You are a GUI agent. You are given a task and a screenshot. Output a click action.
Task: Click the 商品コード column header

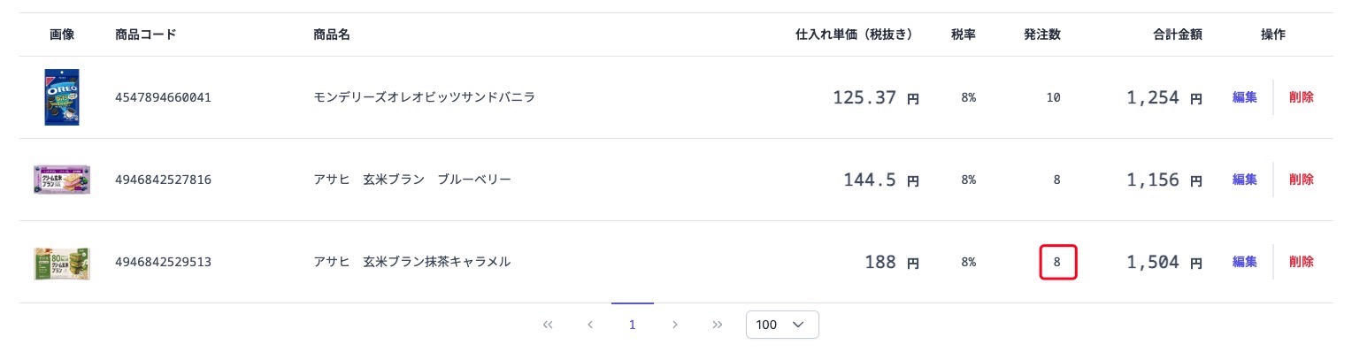(x=146, y=34)
